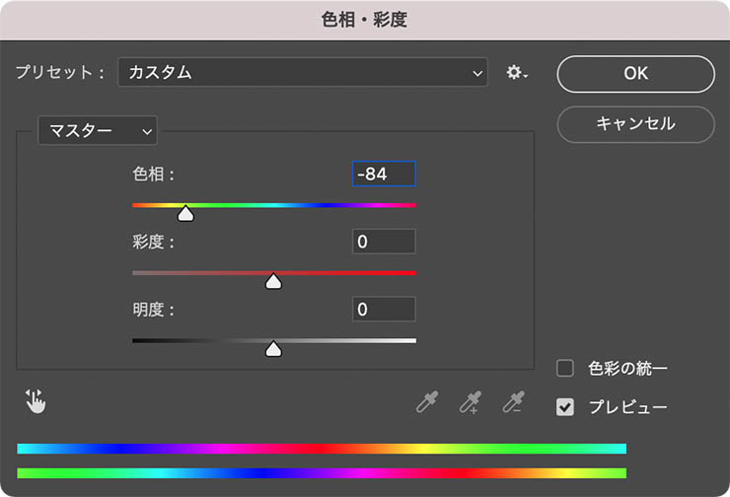Enable the 色彩の統一 checkbox
Viewport: 730px width, 497px height.
pos(565,369)
